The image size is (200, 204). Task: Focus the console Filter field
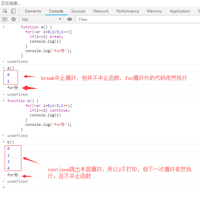pos(139,20)
